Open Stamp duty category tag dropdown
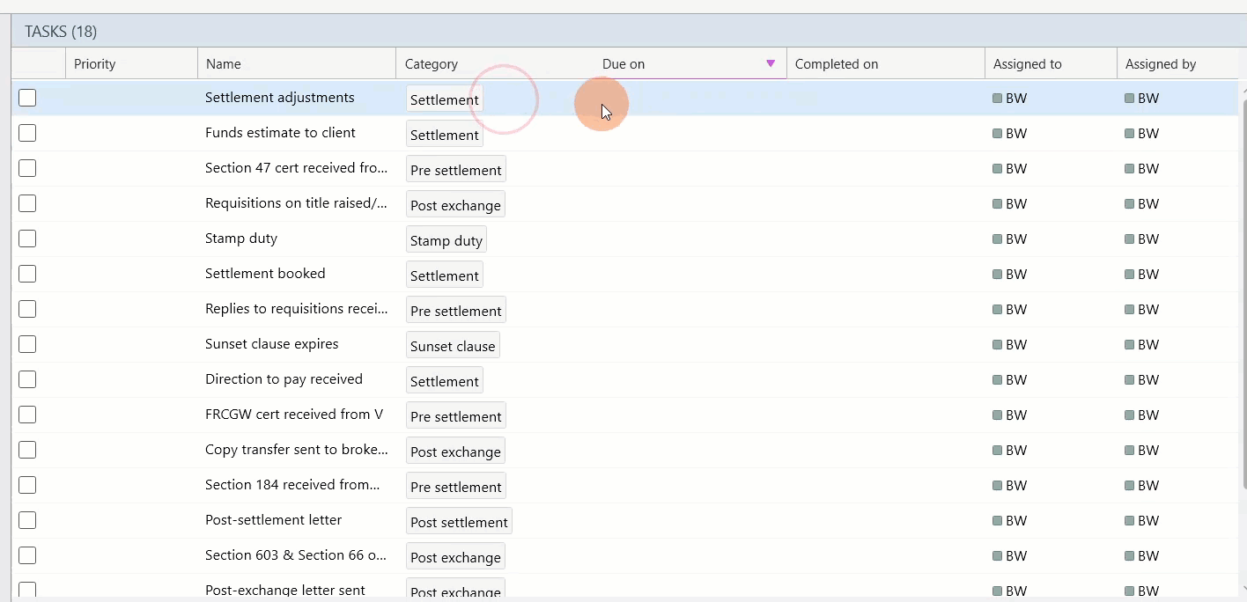The height and width of the screenshot is (602, 1247). (446, 240)
